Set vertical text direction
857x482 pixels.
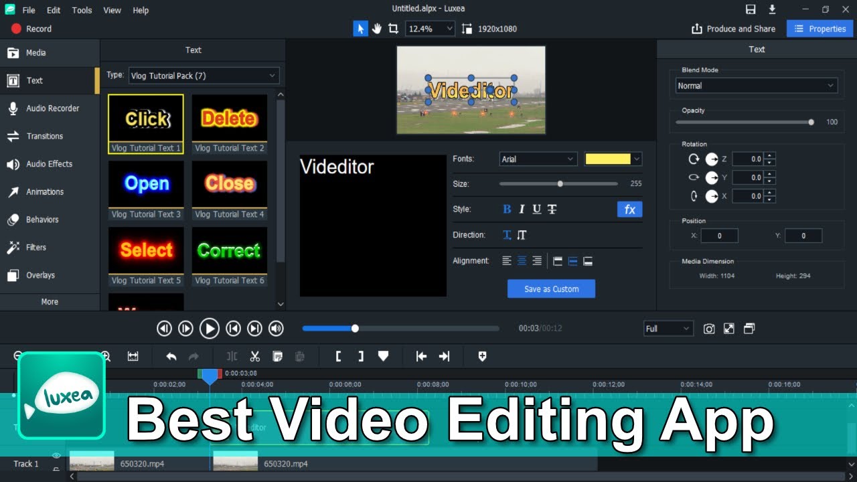tap(522, 235)
